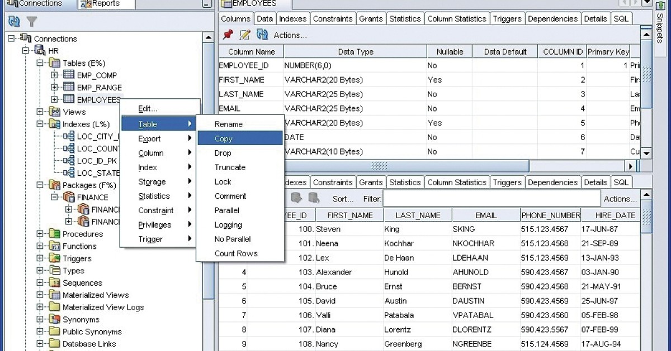
Task: Open the Grants tab in the upper pane
Action: click(371, 18)
